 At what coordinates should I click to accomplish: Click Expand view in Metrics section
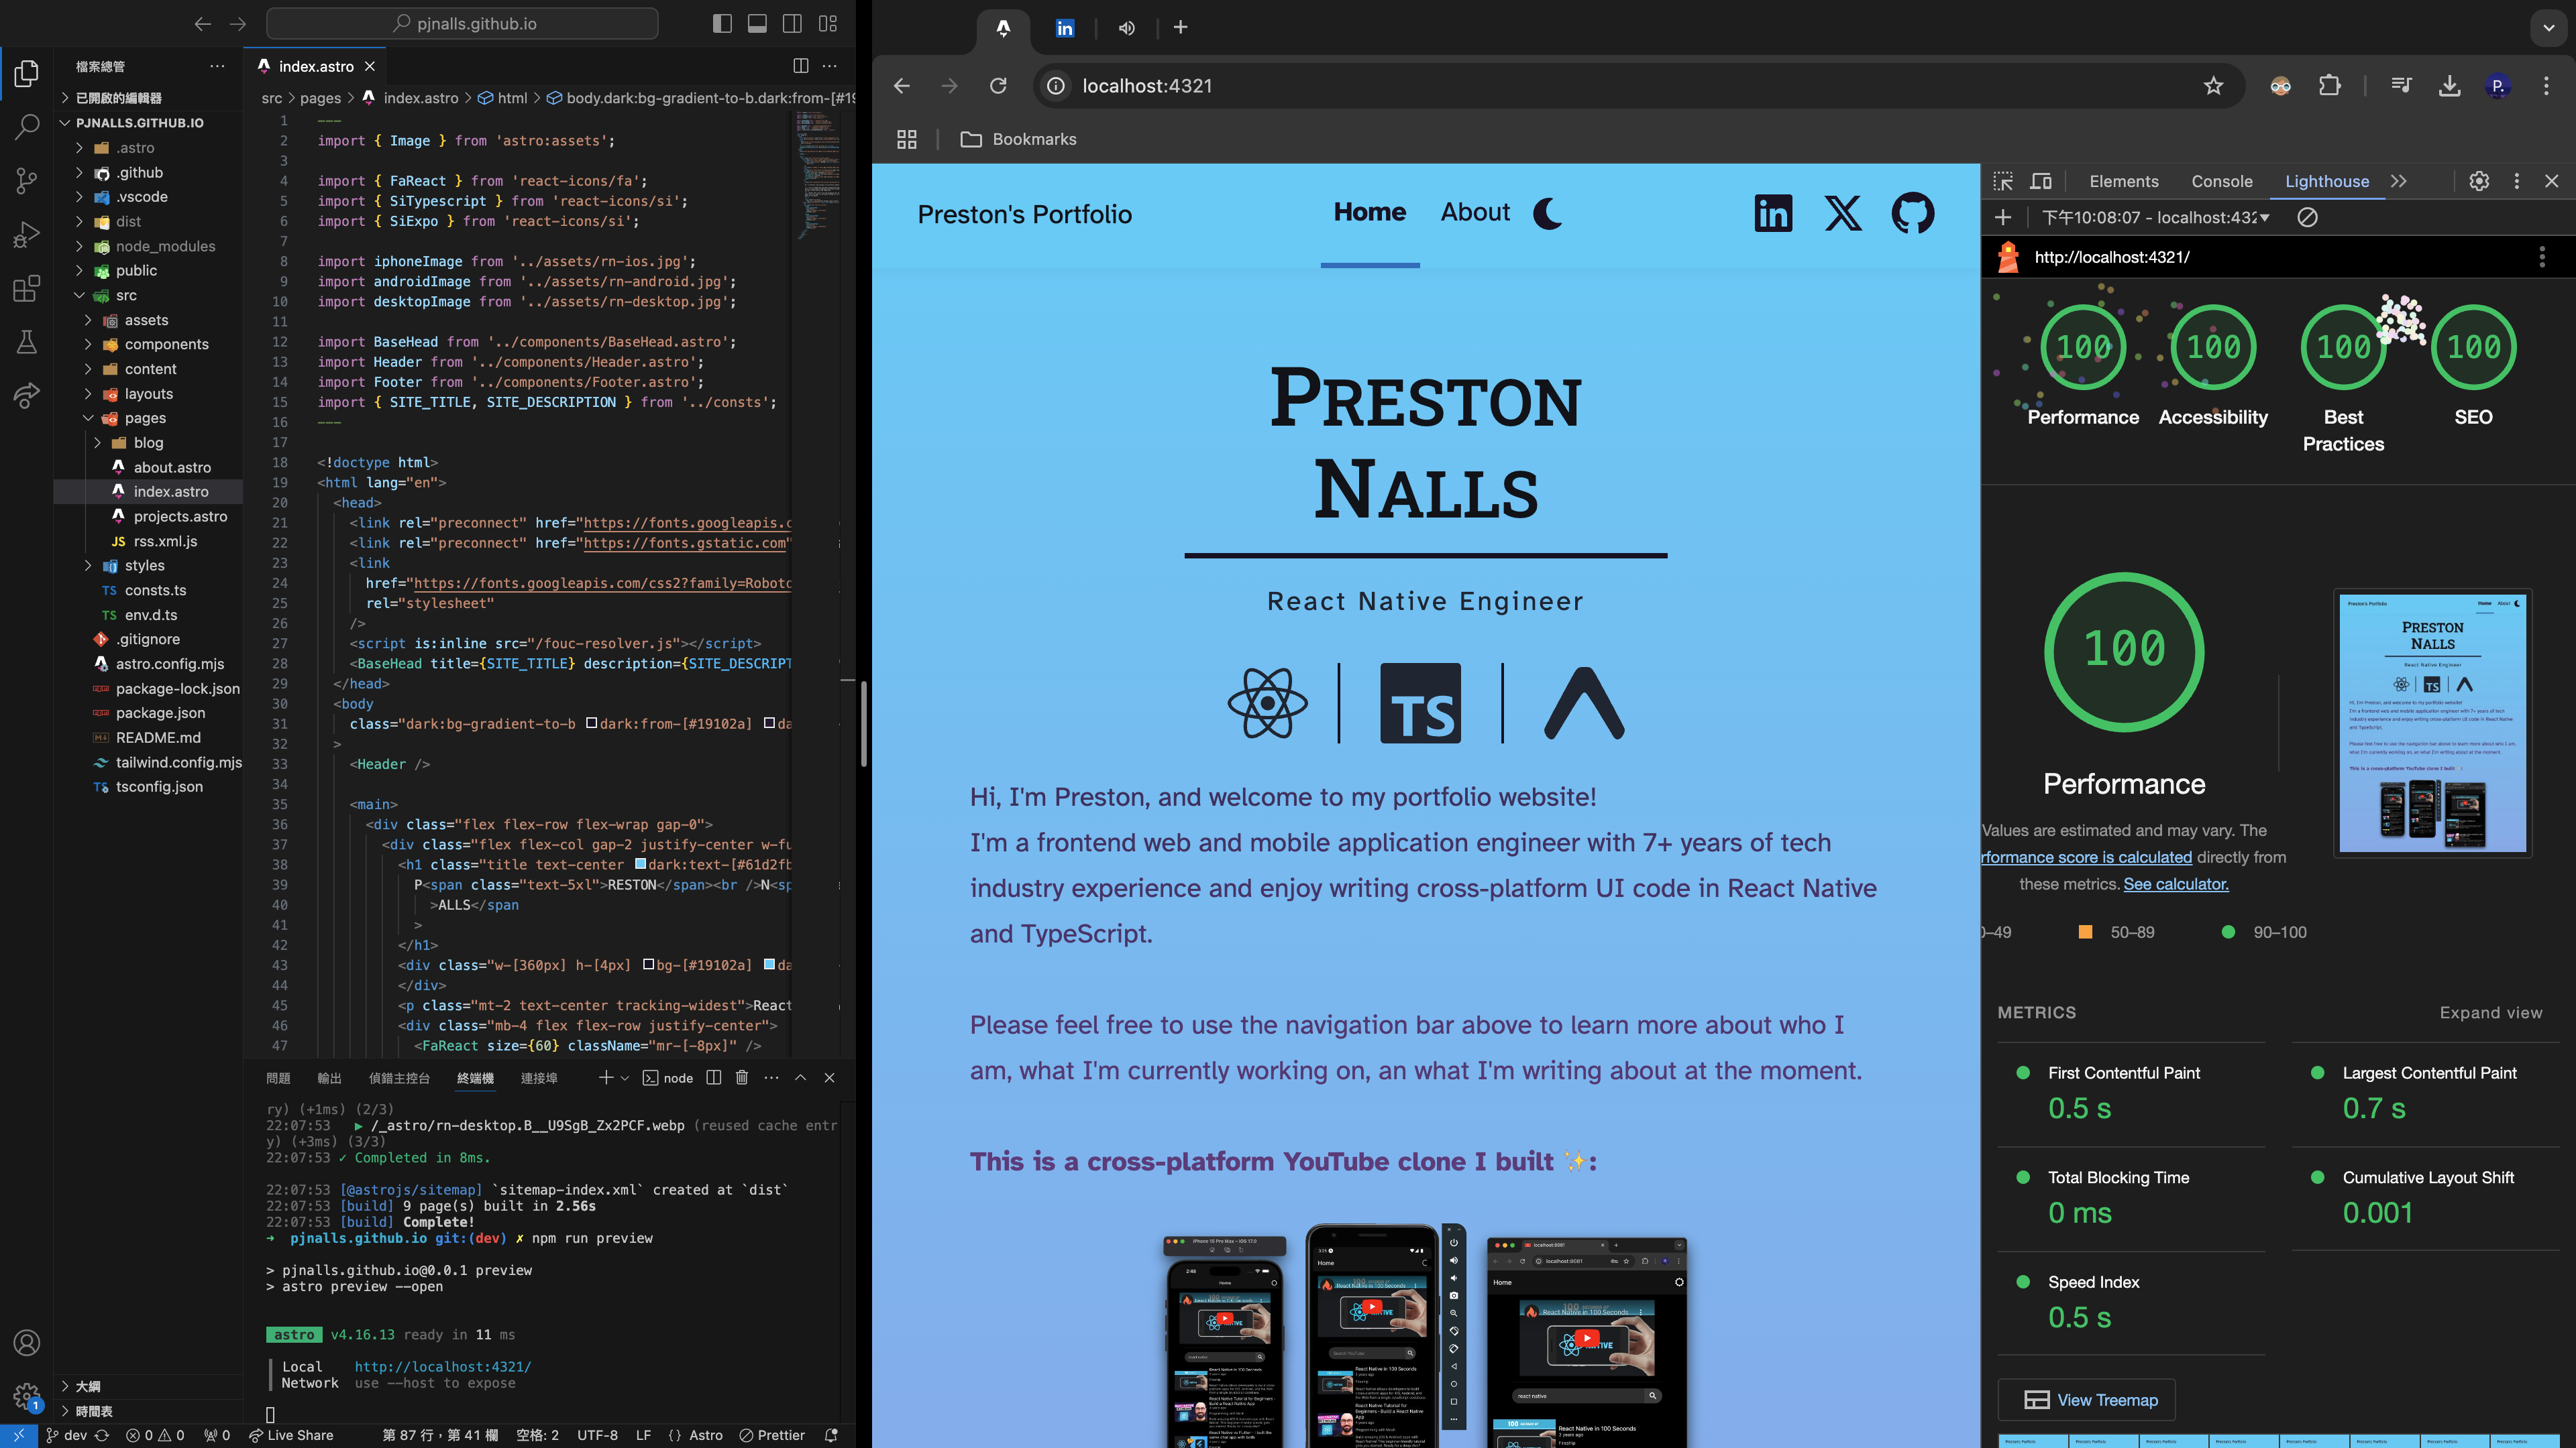point(2490,1012)
